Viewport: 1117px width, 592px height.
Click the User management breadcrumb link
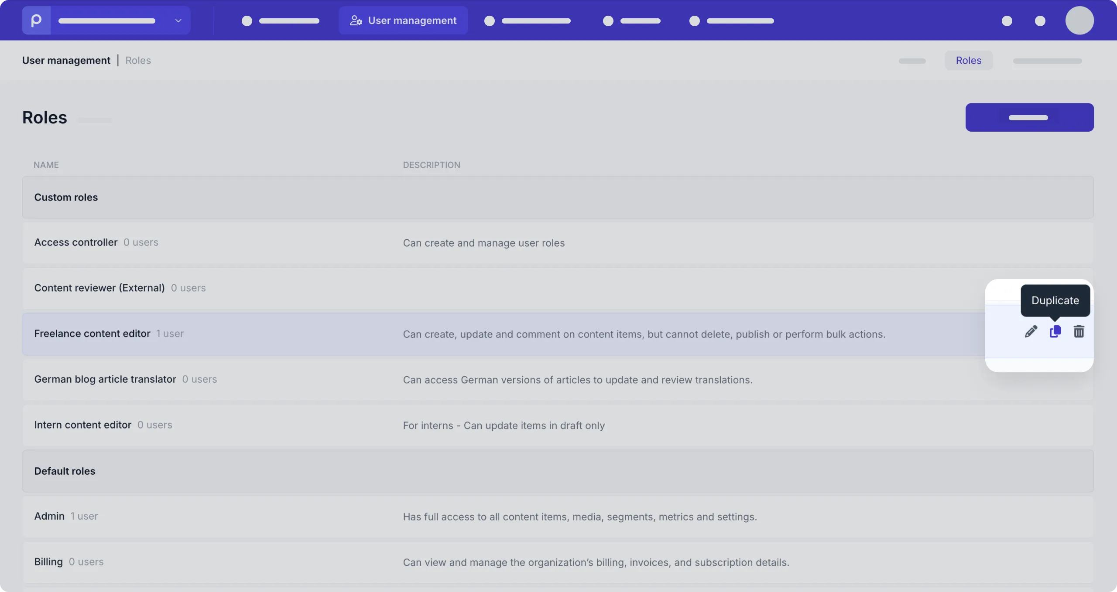coord(66,61)
